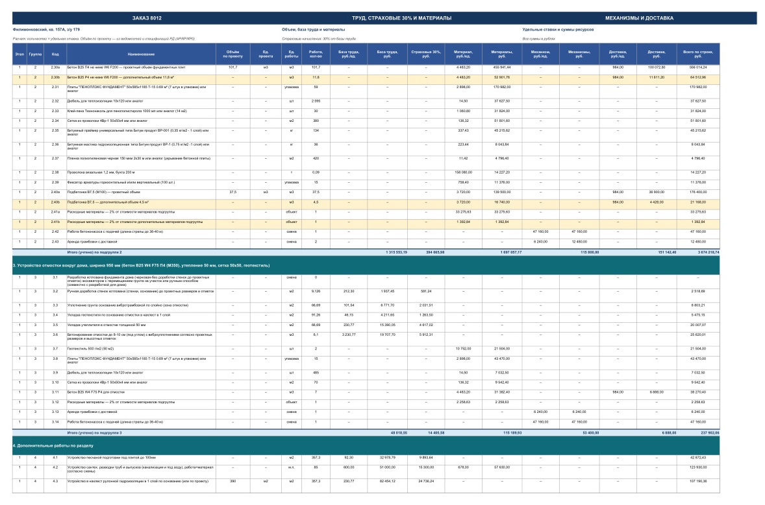Click the Страховые 30% column header

425,54
